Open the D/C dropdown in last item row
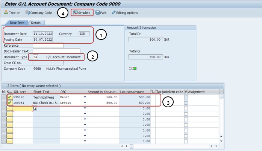Screen dimensions: 262x151 click(85, 141)
